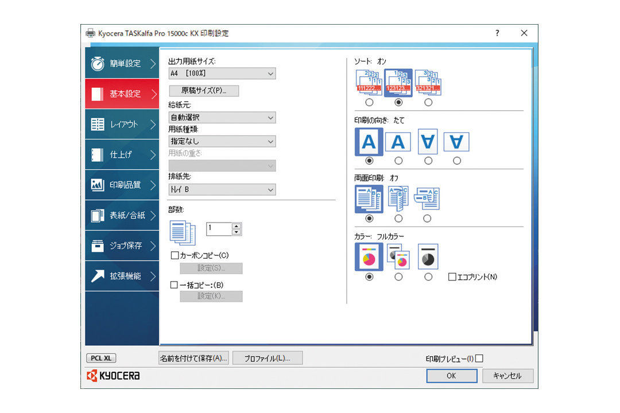Image resolution: width=620 pixels, height=413 pixels.
Task: Click the 設定(S) button under カーボンコピー
Action: pos(211,268)
